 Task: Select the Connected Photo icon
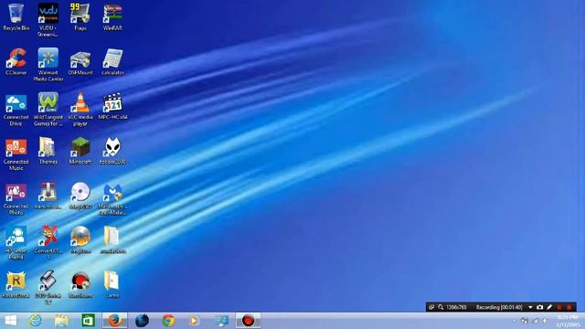pos(16,199)
